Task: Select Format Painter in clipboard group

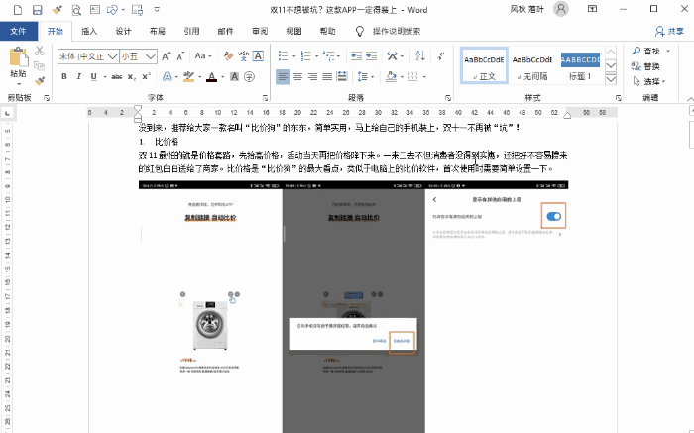Action: click(40, 81)
